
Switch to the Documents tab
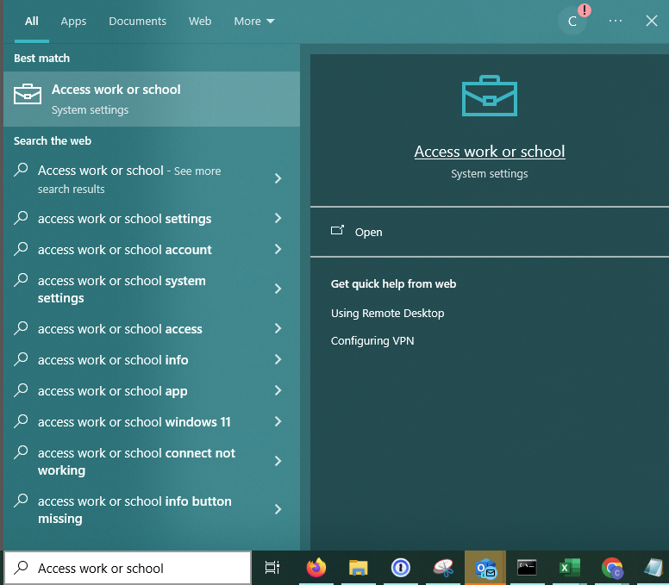pyautogui.click(x=137, y=22)
